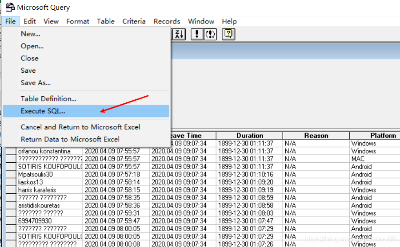Select row selector for harris karaferis
The image size is (400, 247).
click(x=11, y=190)
